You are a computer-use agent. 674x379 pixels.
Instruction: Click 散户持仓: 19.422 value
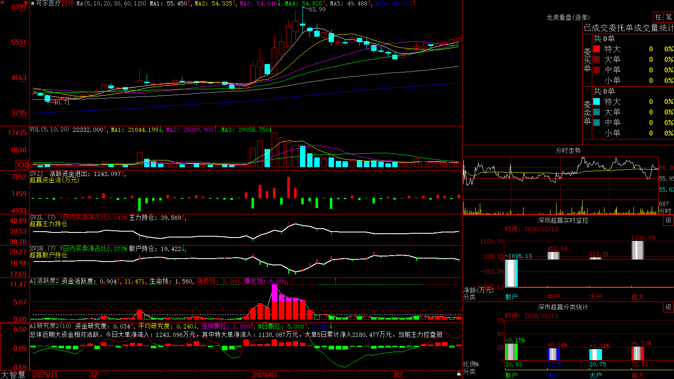tap(155, 249)
